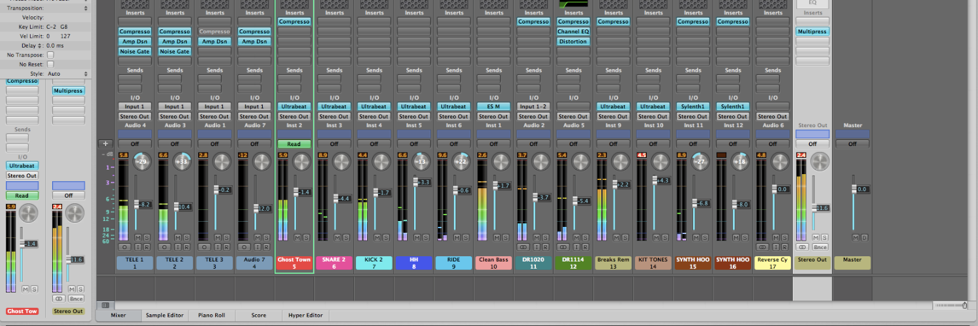Open ES M instrument slot on Clean Bass
The width and height of the screenshot is (978, 326).
pyautogui.click(x=494, y=106)
